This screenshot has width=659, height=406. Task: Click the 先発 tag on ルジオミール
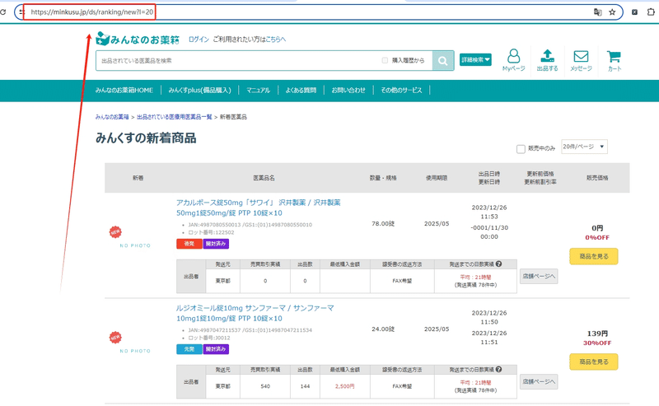[189, 349]
